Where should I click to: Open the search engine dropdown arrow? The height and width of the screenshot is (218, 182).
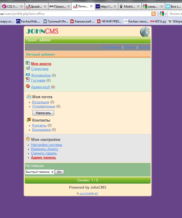[x=166, y=14]
